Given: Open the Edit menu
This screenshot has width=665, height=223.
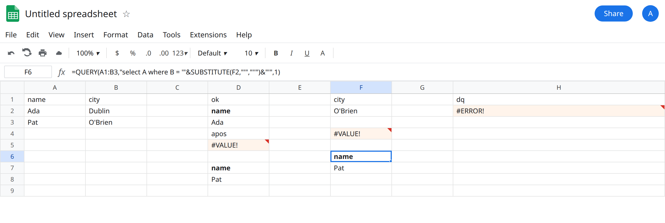Looking at the screenshot, I should point(32,35).
